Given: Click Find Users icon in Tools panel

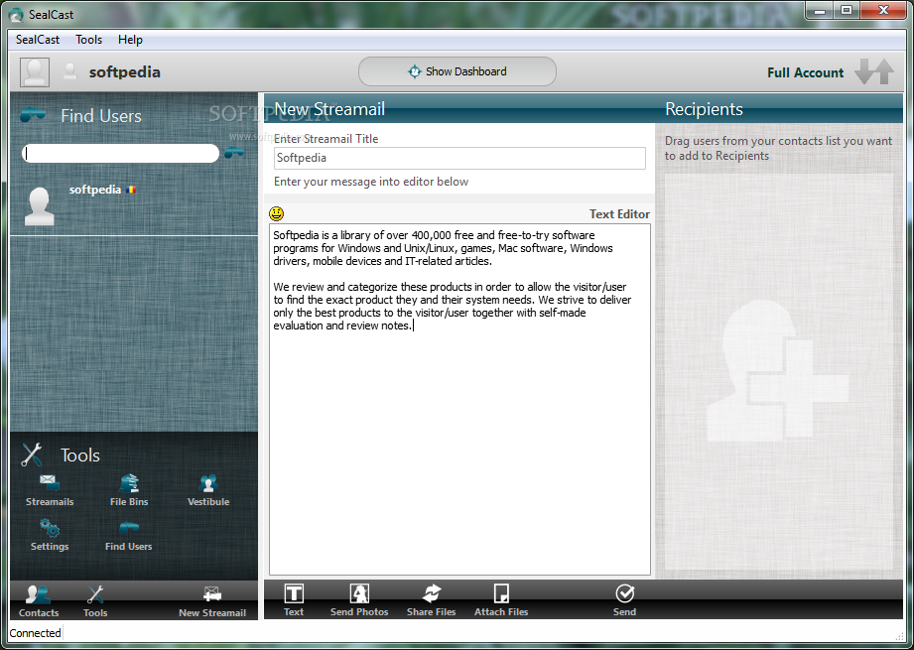Looking at the screenshot, I should (x=128, y=528).
